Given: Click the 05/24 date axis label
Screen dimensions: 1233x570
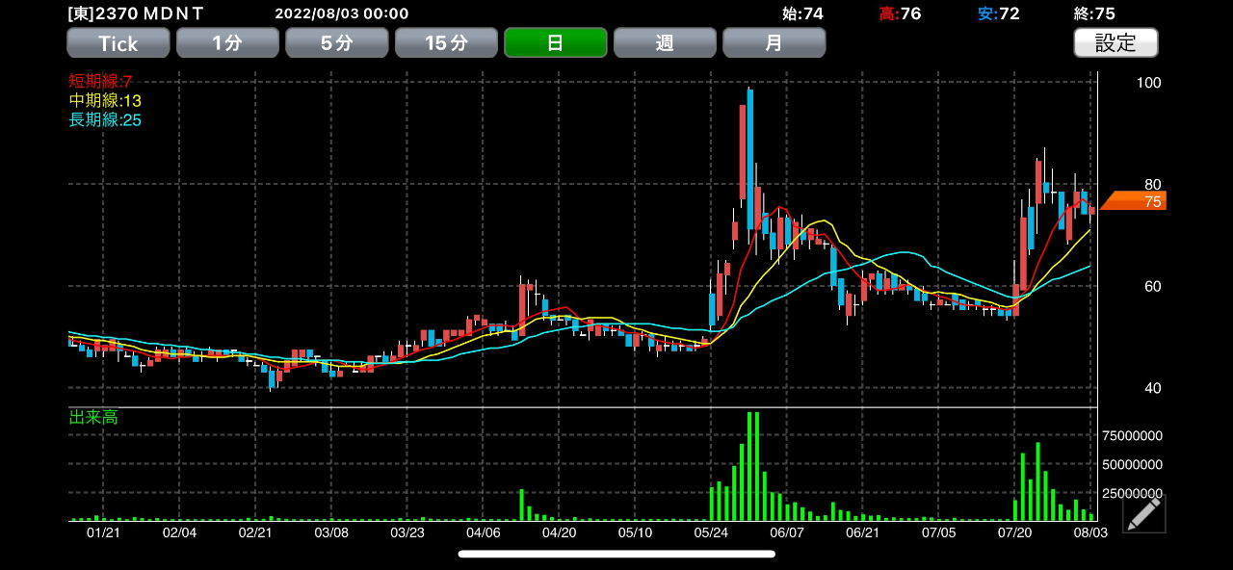Looking at the screenshot, I should tap(711, 532).
